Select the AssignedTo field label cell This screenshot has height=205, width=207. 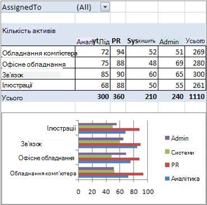pos(38,7)
